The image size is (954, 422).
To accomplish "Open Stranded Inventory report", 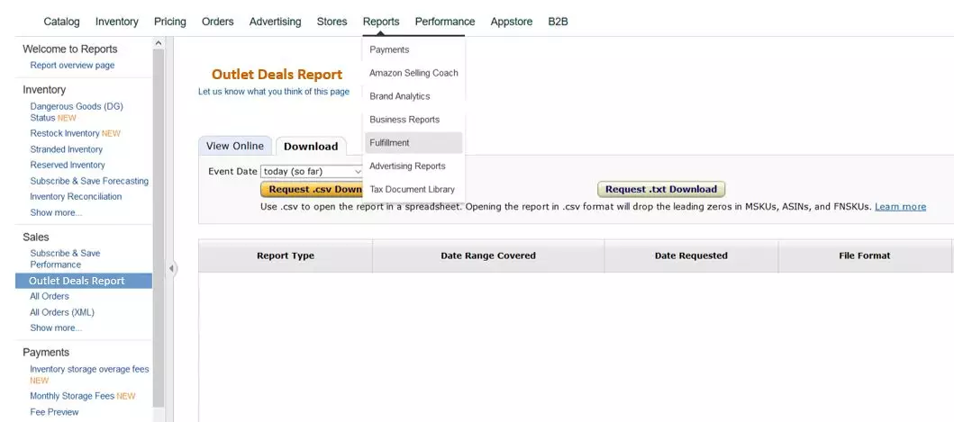I will coord(67,149).
